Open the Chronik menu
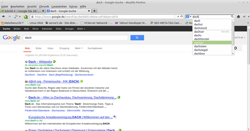The image size is (250, 131). [44, 6]
